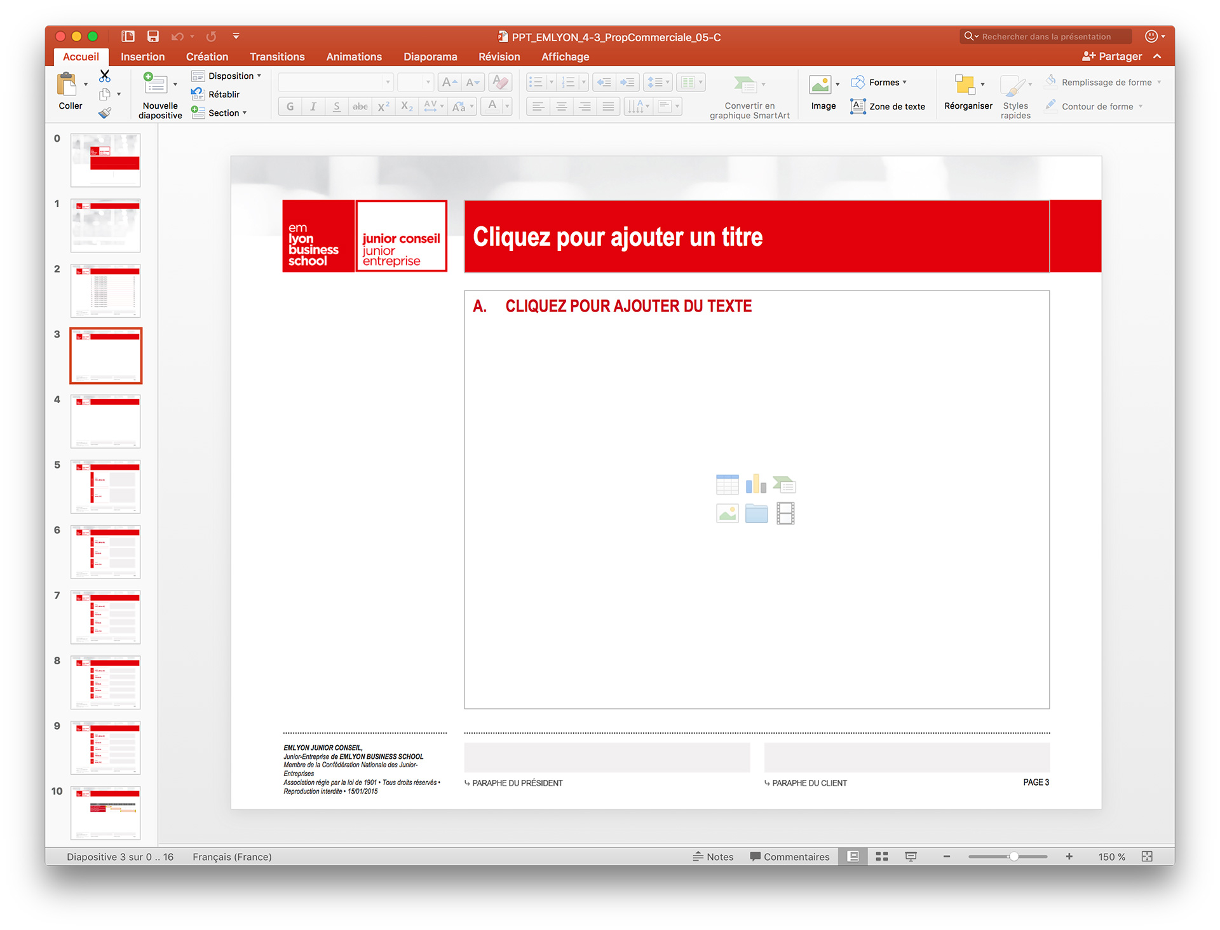Switch to the Insertion tab
Screen dimensions: 1220x930
142,57
